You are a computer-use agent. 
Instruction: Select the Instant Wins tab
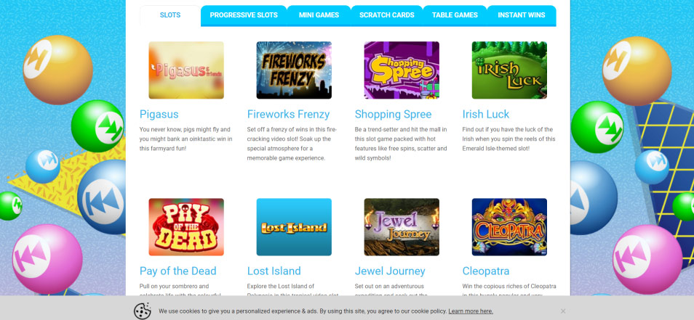(522, 15)
